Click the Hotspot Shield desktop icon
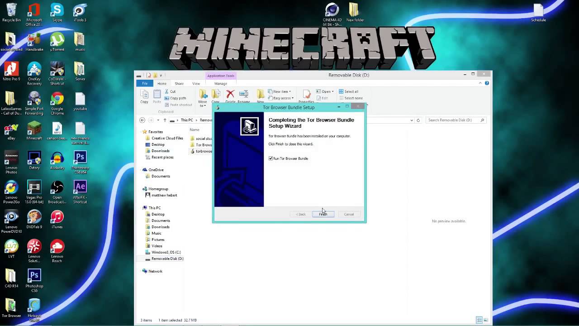 pyautogui.click(x=34, y=310)
